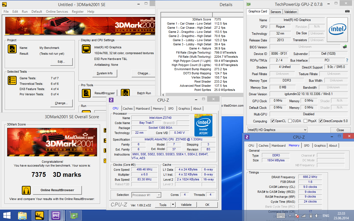Screen dimensions: 354x221
Task: Click the OK button in CPU-Z
Action: click(x=207, y=205)
